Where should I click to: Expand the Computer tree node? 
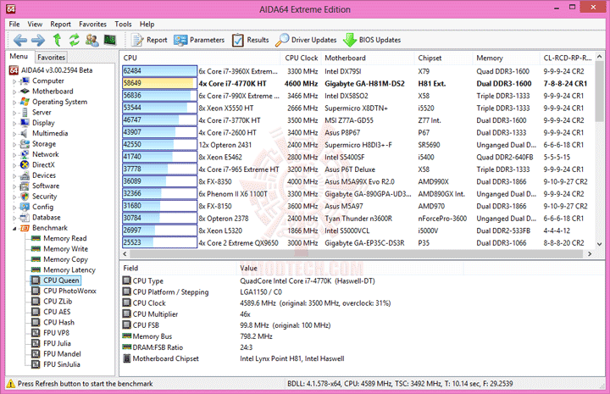click(14, 81)
